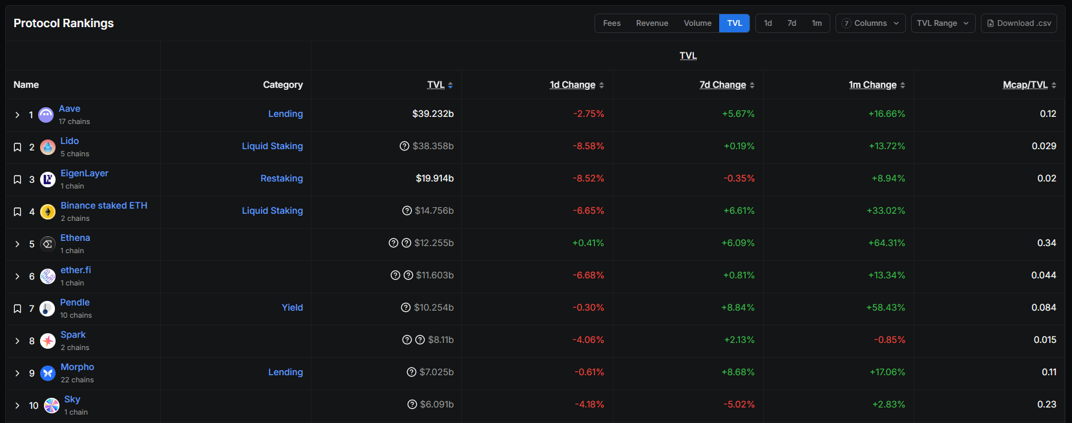This screenshot has width=1072, height=423.
Task: Click the question mark icon beside Morpho's TVL
Action: click(412, 372)
